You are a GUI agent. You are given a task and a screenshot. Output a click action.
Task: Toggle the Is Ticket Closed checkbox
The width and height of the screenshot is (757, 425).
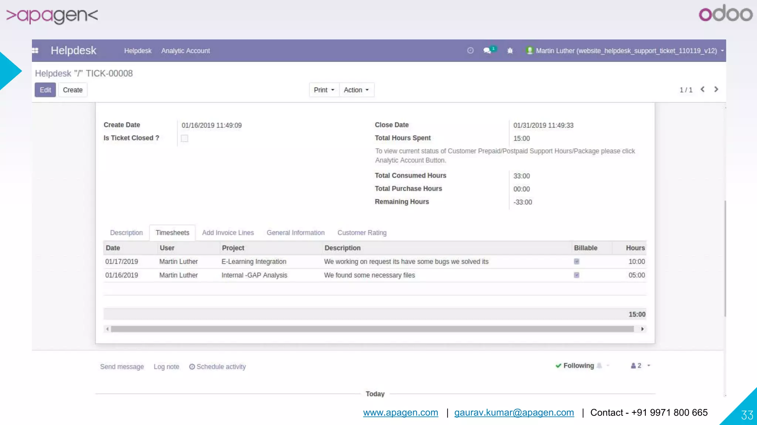click(184, 138)
